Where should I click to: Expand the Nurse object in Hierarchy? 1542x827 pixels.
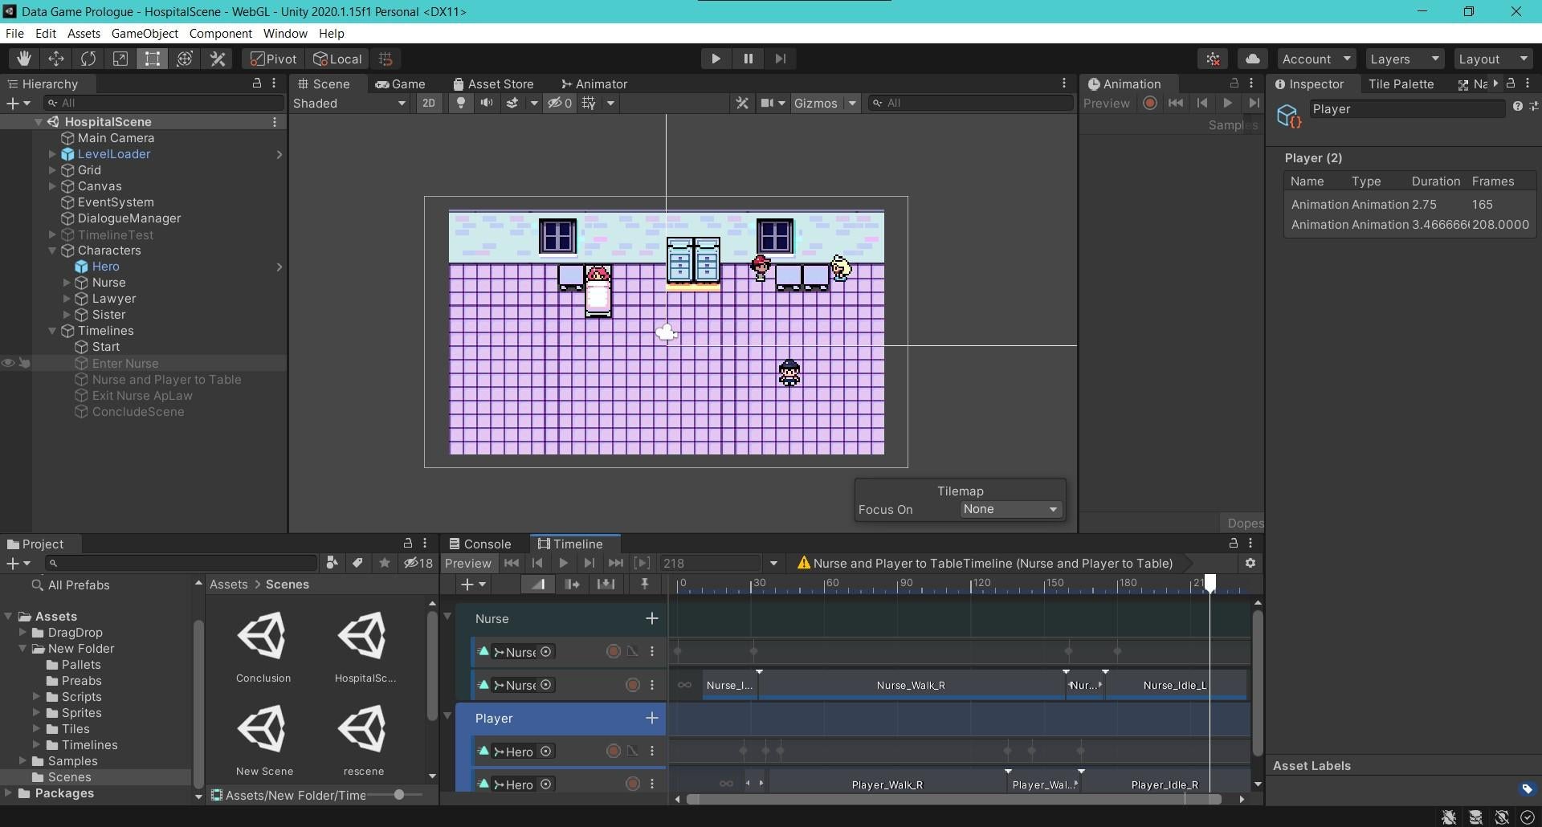[67, 283]
